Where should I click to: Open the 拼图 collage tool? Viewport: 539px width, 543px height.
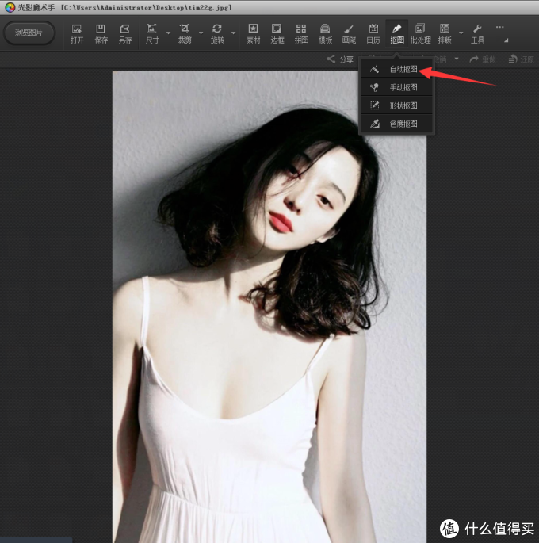click(301, 34)
